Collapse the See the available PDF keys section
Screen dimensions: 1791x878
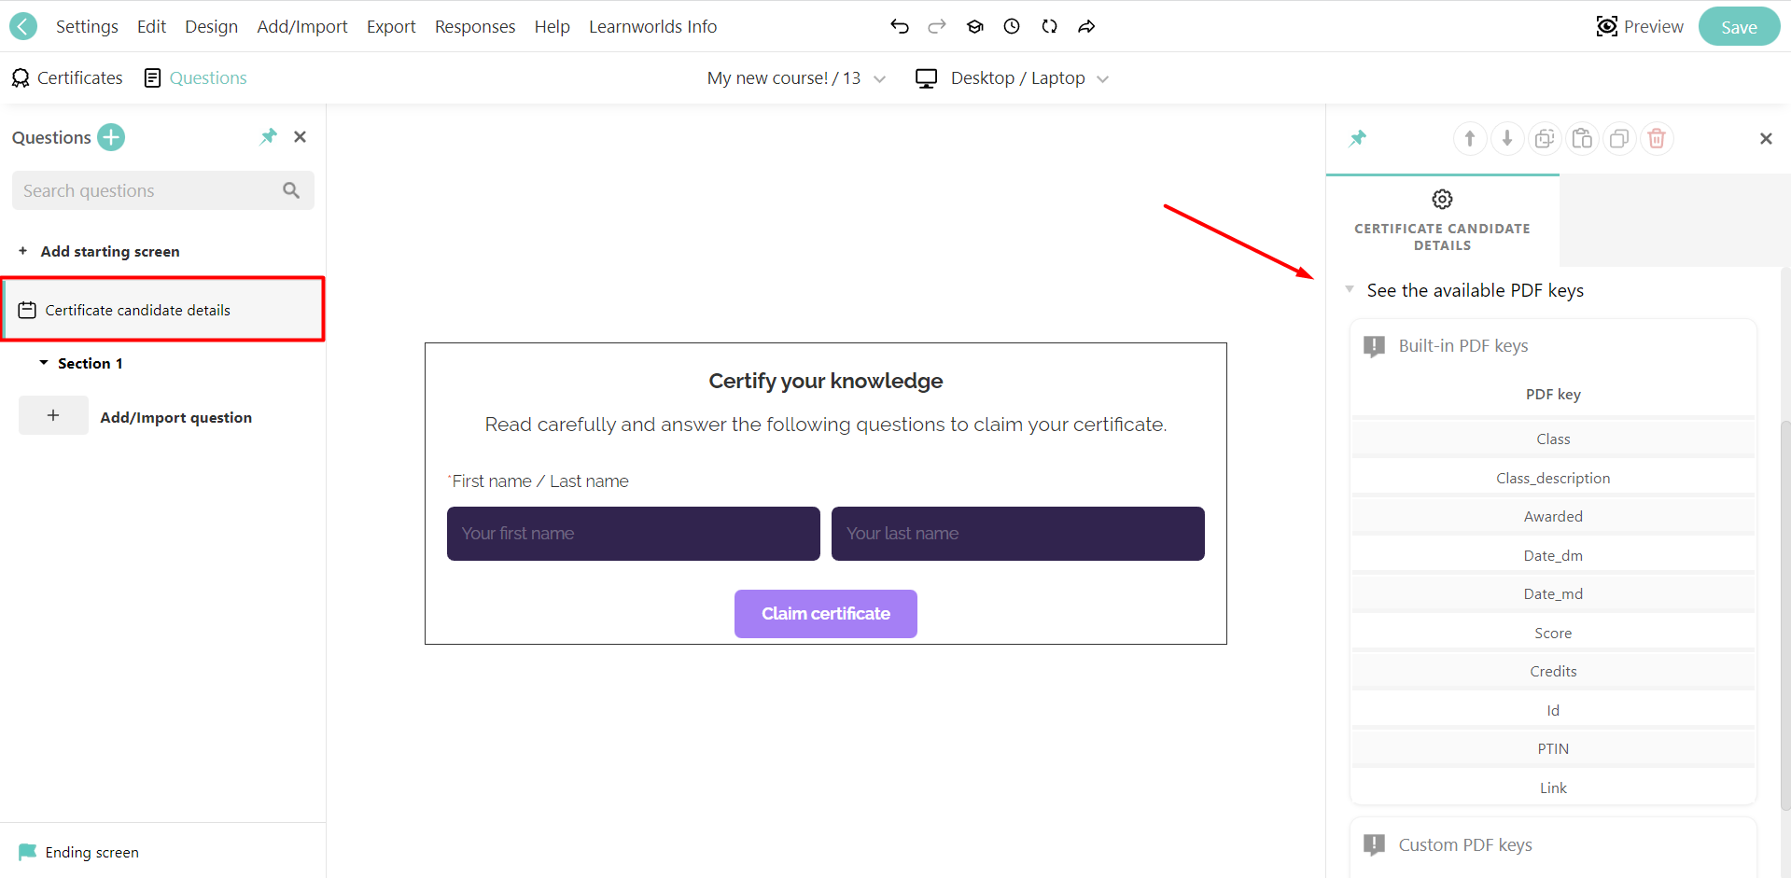point(1349,289)
